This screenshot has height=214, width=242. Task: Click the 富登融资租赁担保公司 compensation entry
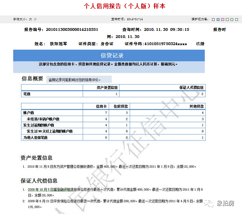pos(113,192)
